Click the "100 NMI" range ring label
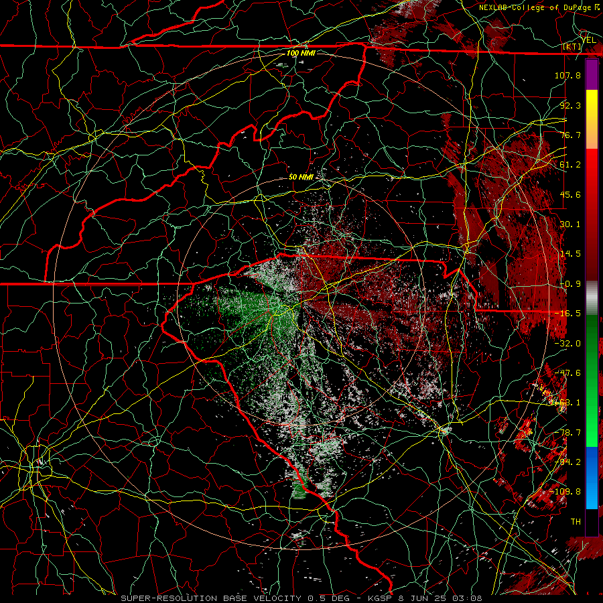 point(301,53)
